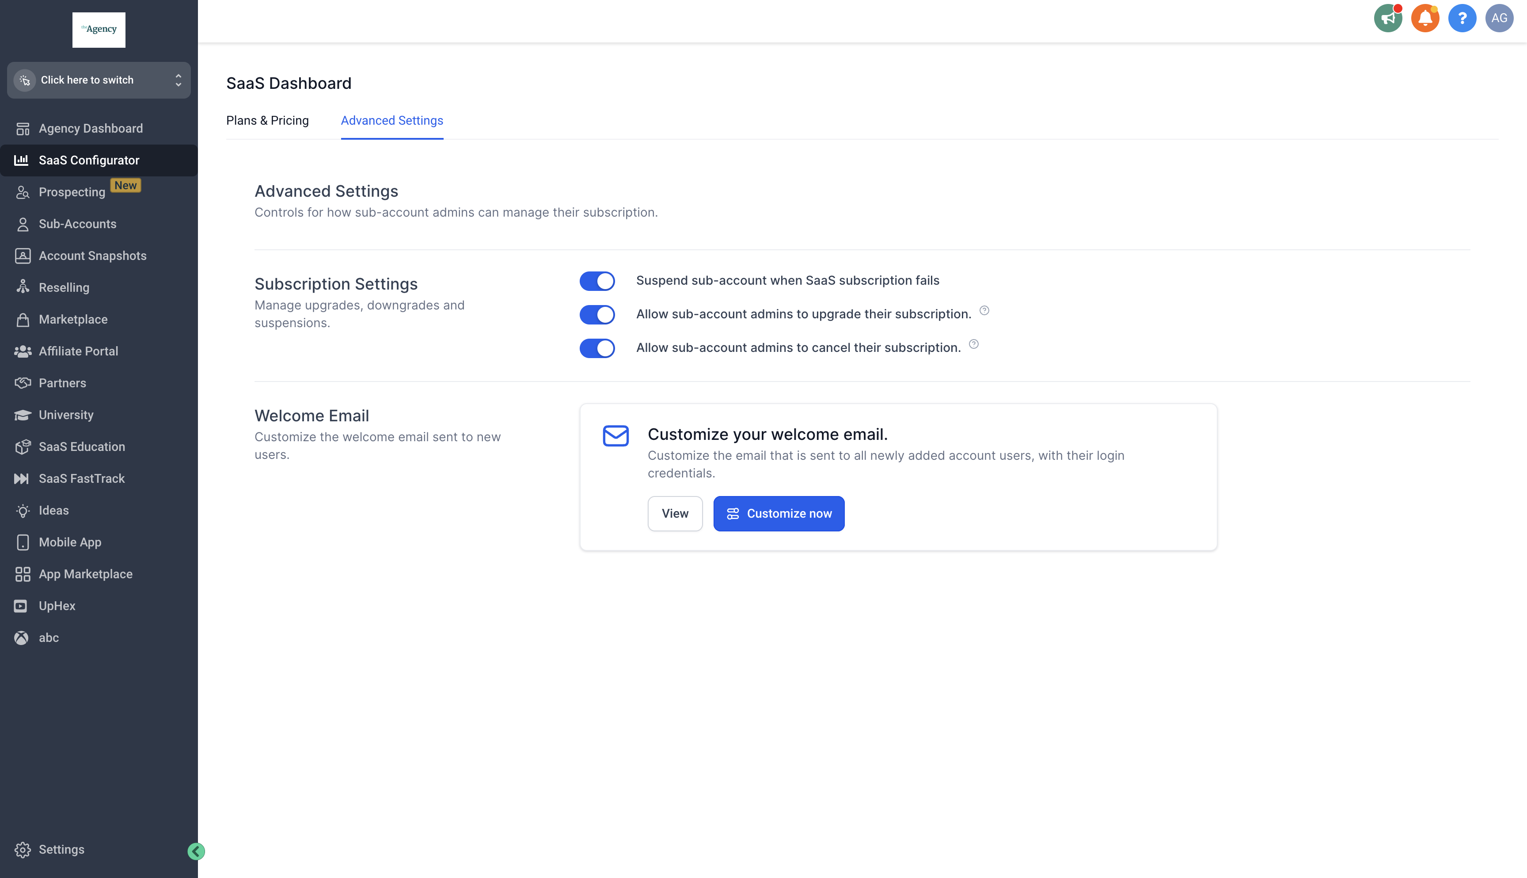Open Prospecting in the sidebar
This screenshot has height=878, width=1527.
coord(72,192)
